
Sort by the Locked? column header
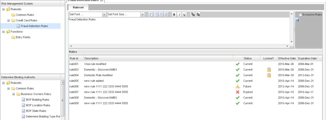(x=268, y=58)
